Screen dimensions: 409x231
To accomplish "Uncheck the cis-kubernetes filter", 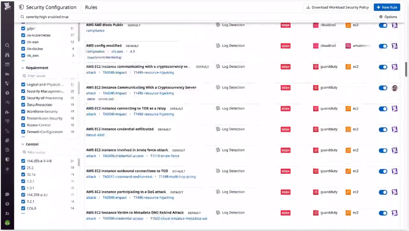I will click(23, 35).
